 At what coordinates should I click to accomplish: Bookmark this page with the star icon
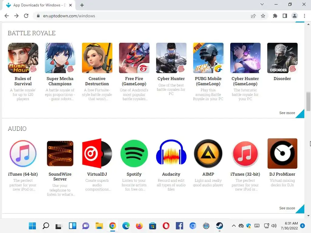263,16
